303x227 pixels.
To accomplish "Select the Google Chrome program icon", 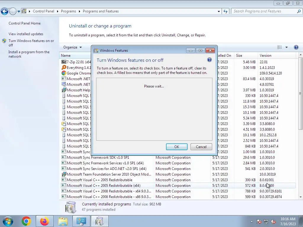I will (x=64, y=73).
